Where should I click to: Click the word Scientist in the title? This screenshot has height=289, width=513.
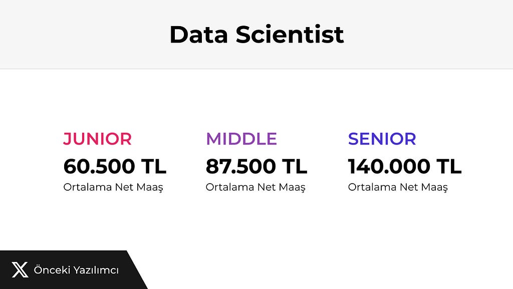coord(290,35)
